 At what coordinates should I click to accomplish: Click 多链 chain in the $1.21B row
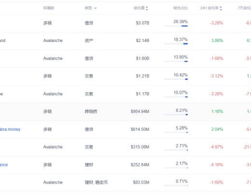[47, 76]
